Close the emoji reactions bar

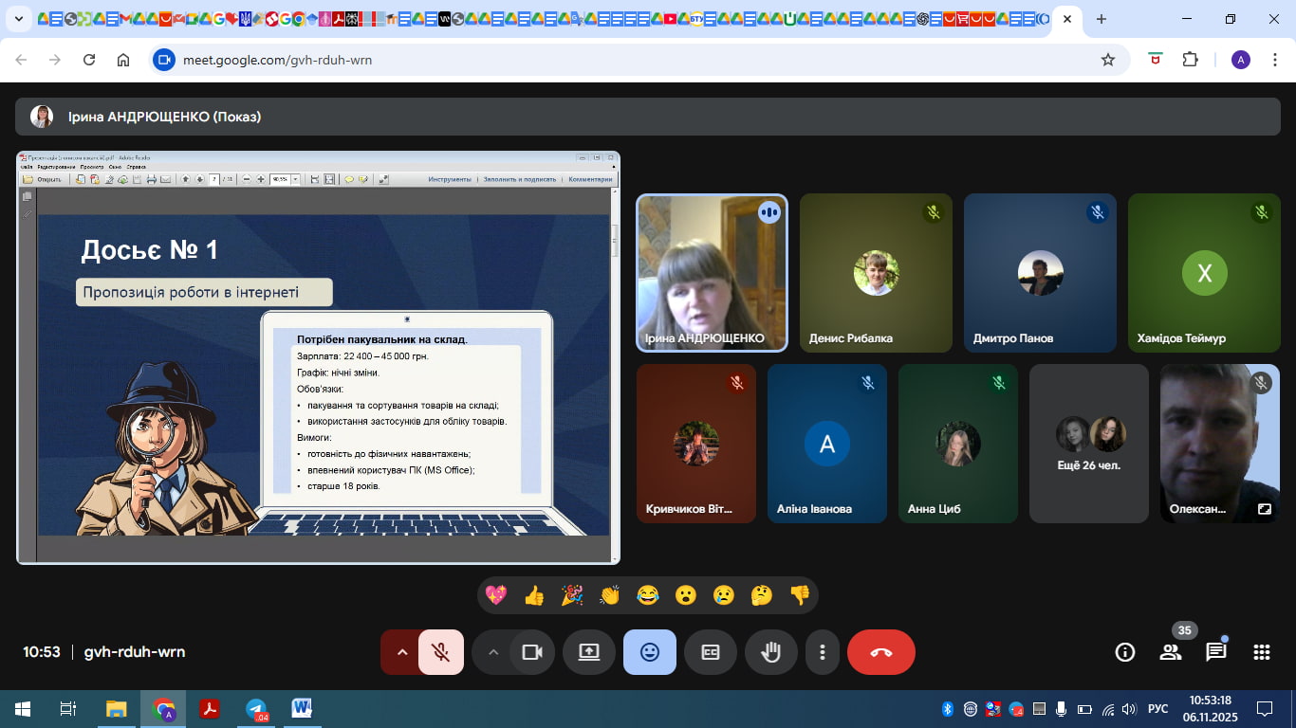[x=650, y=652]
